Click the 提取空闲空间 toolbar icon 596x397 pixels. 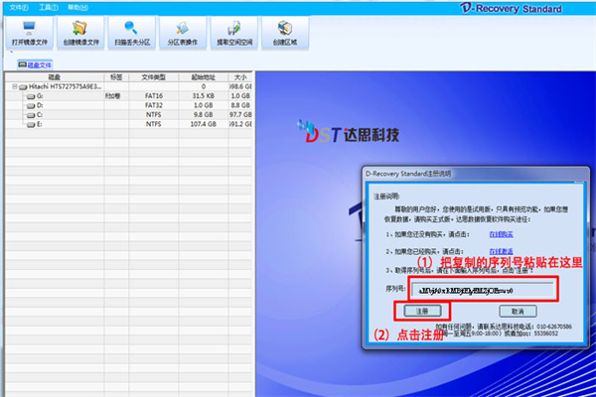[x=233, y=28]
